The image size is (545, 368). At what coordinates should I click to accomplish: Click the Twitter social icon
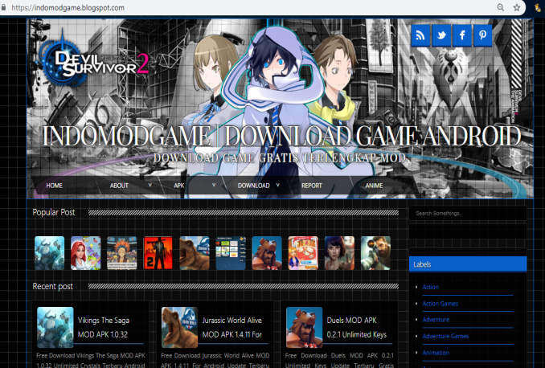441,36
